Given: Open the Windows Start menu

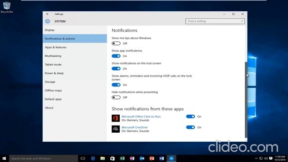Looking at the screenshot, I should click(4, 158).
